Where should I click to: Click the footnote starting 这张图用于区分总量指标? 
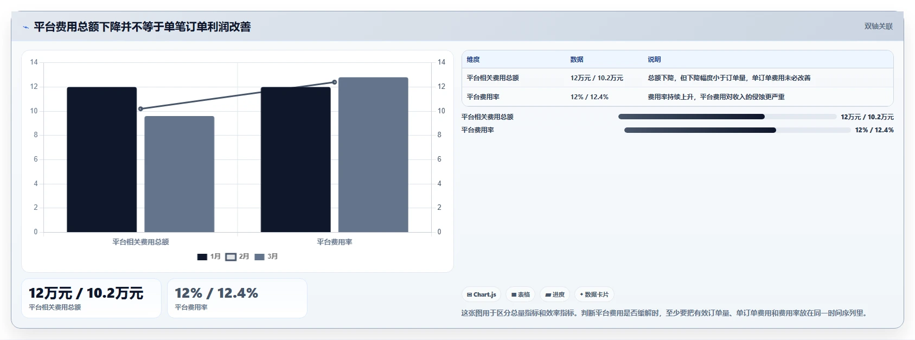664,313
